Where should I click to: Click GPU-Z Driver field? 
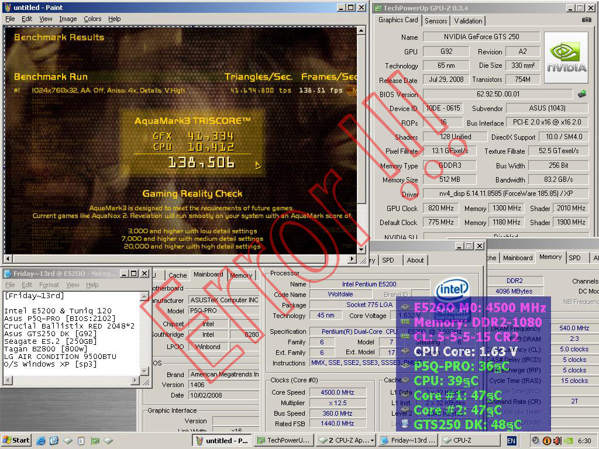pyautogui.click(x=506, y=194)
